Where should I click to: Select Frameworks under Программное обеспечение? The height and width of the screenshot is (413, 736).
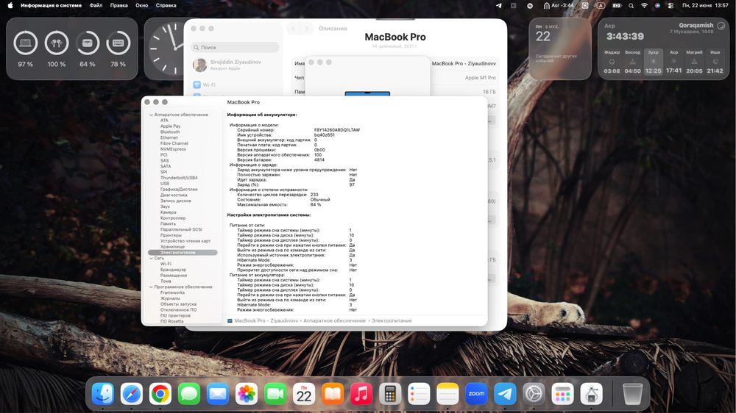(172, 292)
